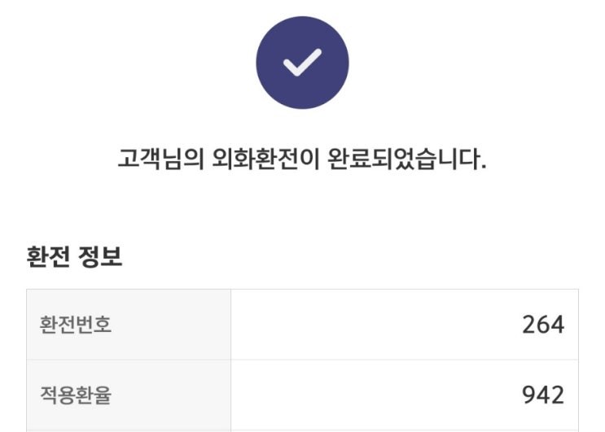This screenshot has width=605, height=432.
Task: Select the exchange number value 264
Action: tap(542, 325)
